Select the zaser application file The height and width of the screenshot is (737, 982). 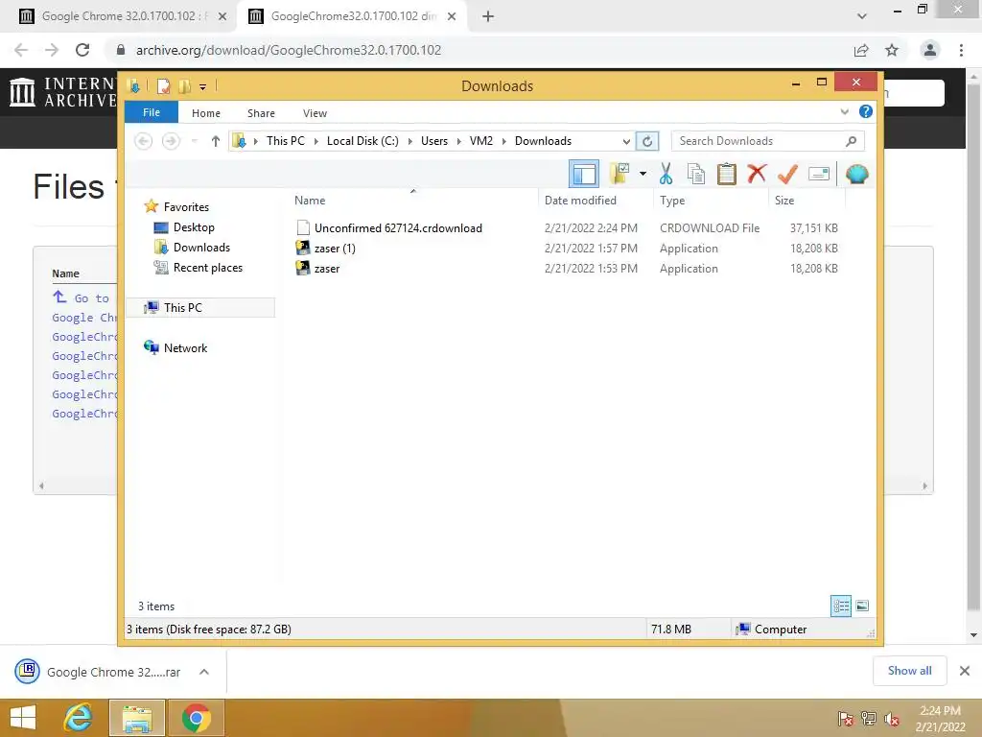coord(326,269)
